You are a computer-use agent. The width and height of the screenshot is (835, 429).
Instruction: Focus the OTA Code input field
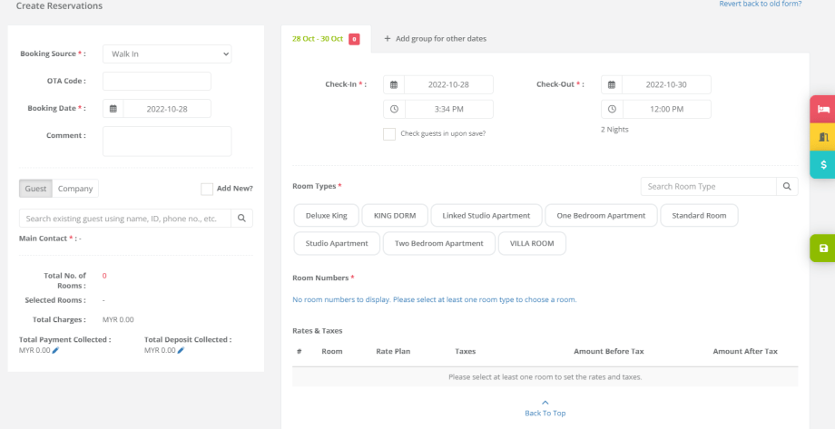(156, 82)
